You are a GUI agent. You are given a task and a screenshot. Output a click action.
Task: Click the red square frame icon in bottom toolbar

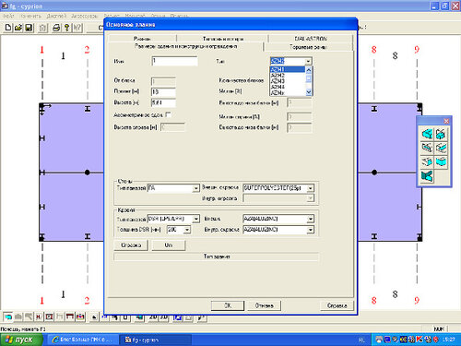point(49,316)
